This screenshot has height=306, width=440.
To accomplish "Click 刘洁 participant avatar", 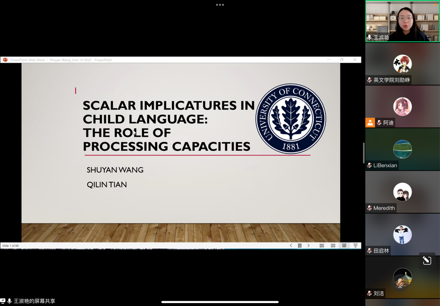I will (402, 277).
